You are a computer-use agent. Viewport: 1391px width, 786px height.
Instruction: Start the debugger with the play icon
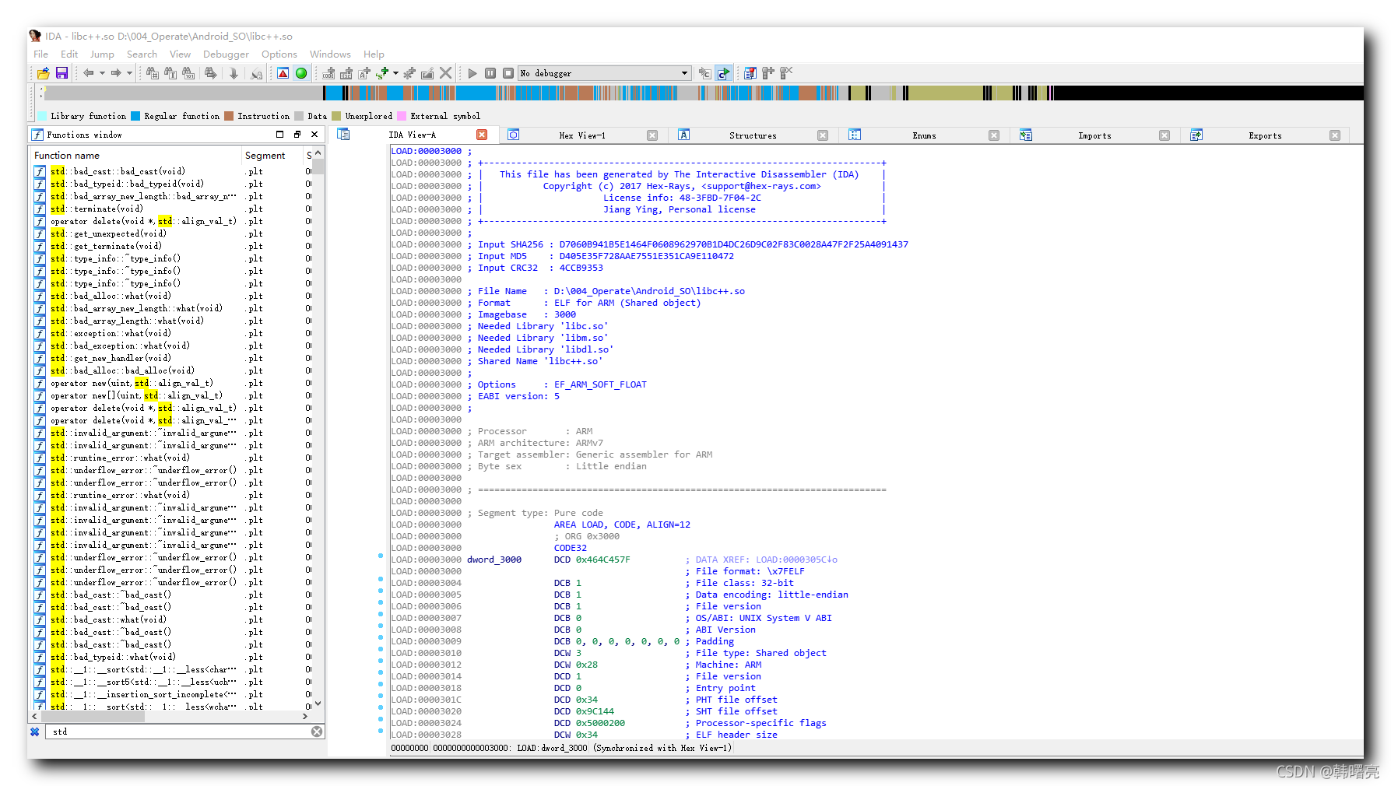[x=472, y=72]
